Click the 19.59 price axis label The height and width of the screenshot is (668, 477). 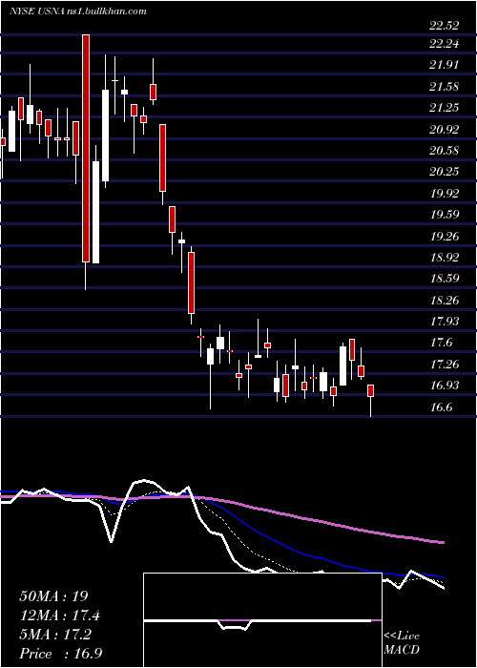445,215
